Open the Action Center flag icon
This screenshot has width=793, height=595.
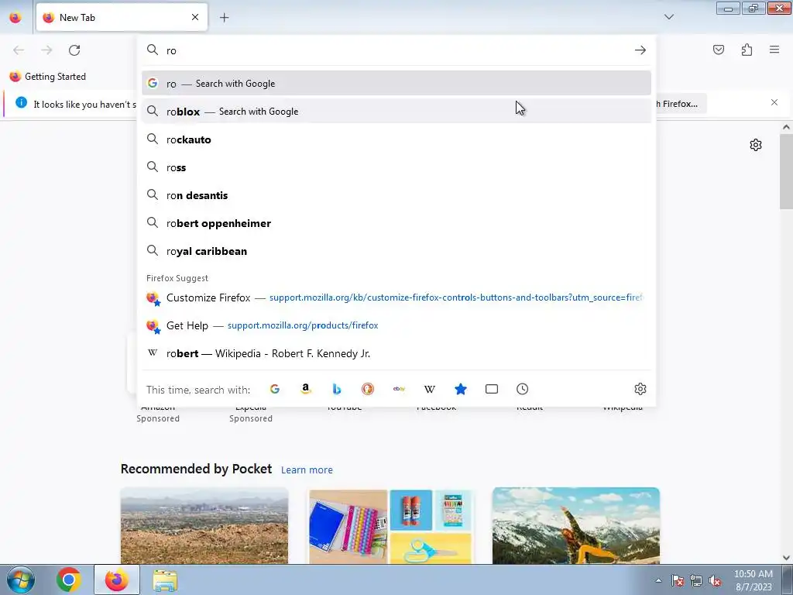[x=677, y=580]
